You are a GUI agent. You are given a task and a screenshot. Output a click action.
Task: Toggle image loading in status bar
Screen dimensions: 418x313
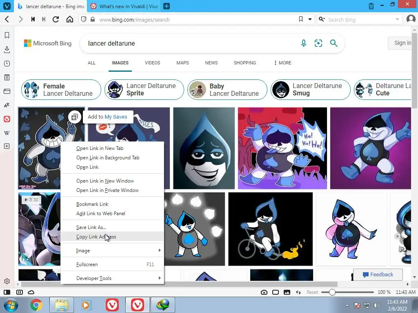coord(287,292)
